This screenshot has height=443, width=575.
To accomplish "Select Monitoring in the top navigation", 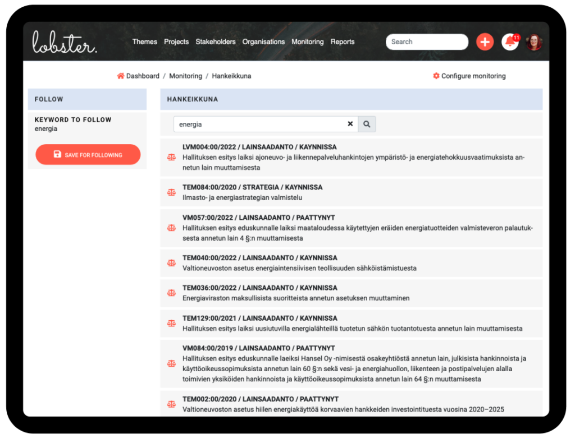I will 308,41.
